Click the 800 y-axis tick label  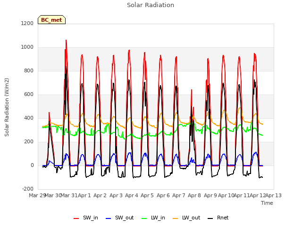29,71
